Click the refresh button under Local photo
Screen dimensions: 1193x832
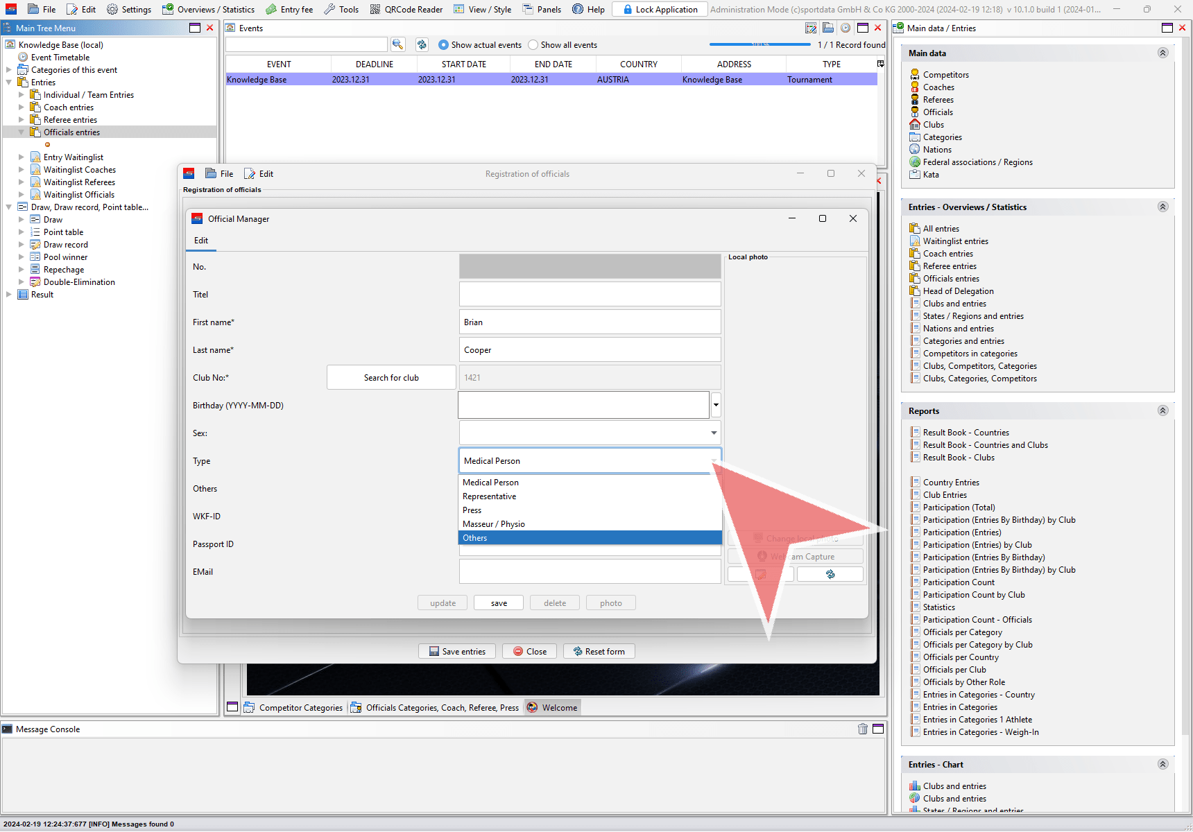[x=830, y=574]
